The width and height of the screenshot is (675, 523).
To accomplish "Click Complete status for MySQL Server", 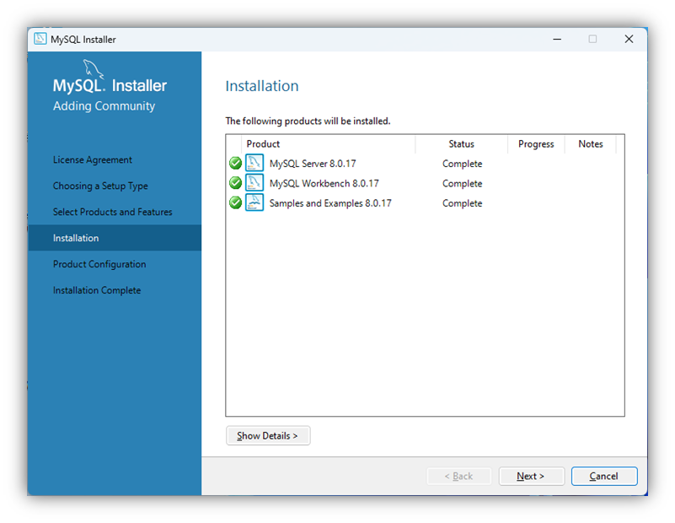I will point(463,164).
